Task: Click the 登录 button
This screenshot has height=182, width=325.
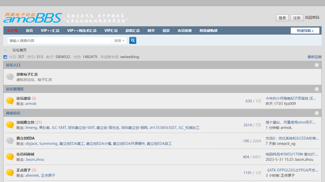Action: click(x=282, y=18)
